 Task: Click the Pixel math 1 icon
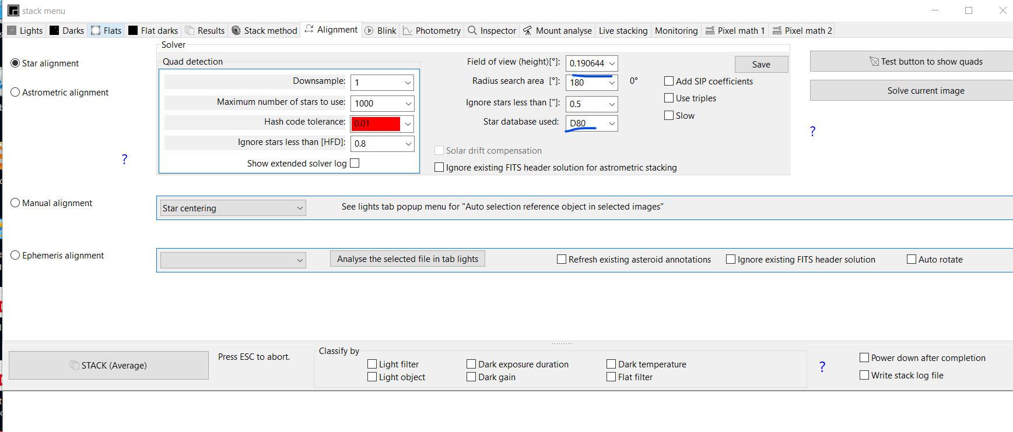coord(710,30)
